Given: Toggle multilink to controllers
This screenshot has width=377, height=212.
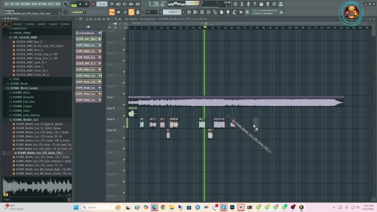Looking at the screenshot, I should (x=131, y=12).
